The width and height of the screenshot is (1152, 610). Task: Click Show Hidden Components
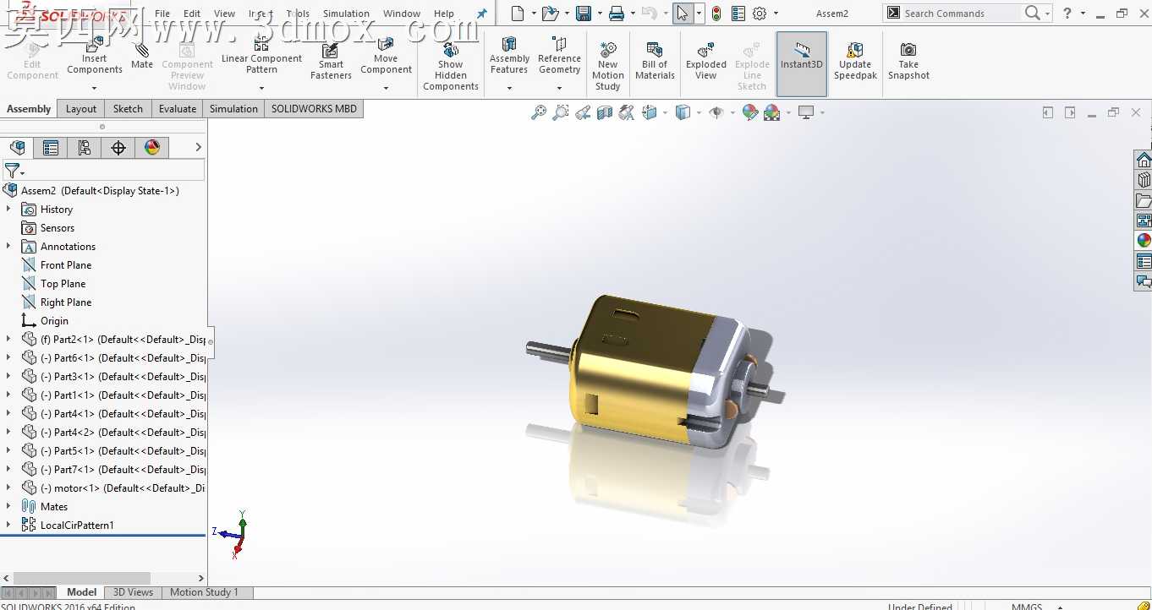(451, 66)
